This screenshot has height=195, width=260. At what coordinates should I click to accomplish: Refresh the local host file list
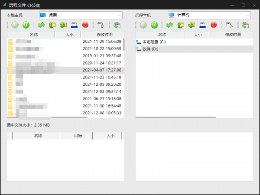42,25
